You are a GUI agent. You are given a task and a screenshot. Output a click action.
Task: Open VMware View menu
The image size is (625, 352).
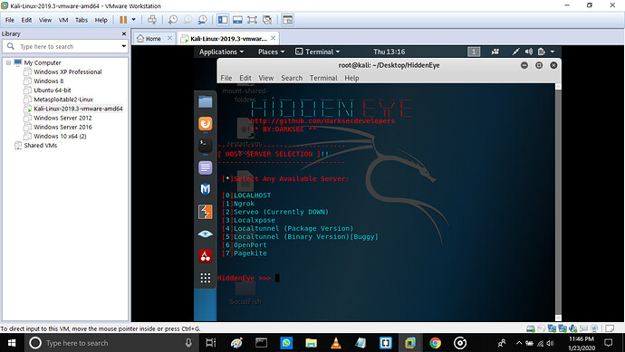click(x=45, y=20)
